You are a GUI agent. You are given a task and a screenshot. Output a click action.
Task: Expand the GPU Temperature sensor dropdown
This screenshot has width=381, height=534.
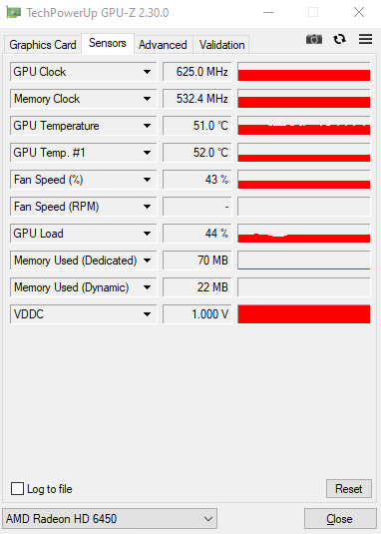(x=147, y=126)
